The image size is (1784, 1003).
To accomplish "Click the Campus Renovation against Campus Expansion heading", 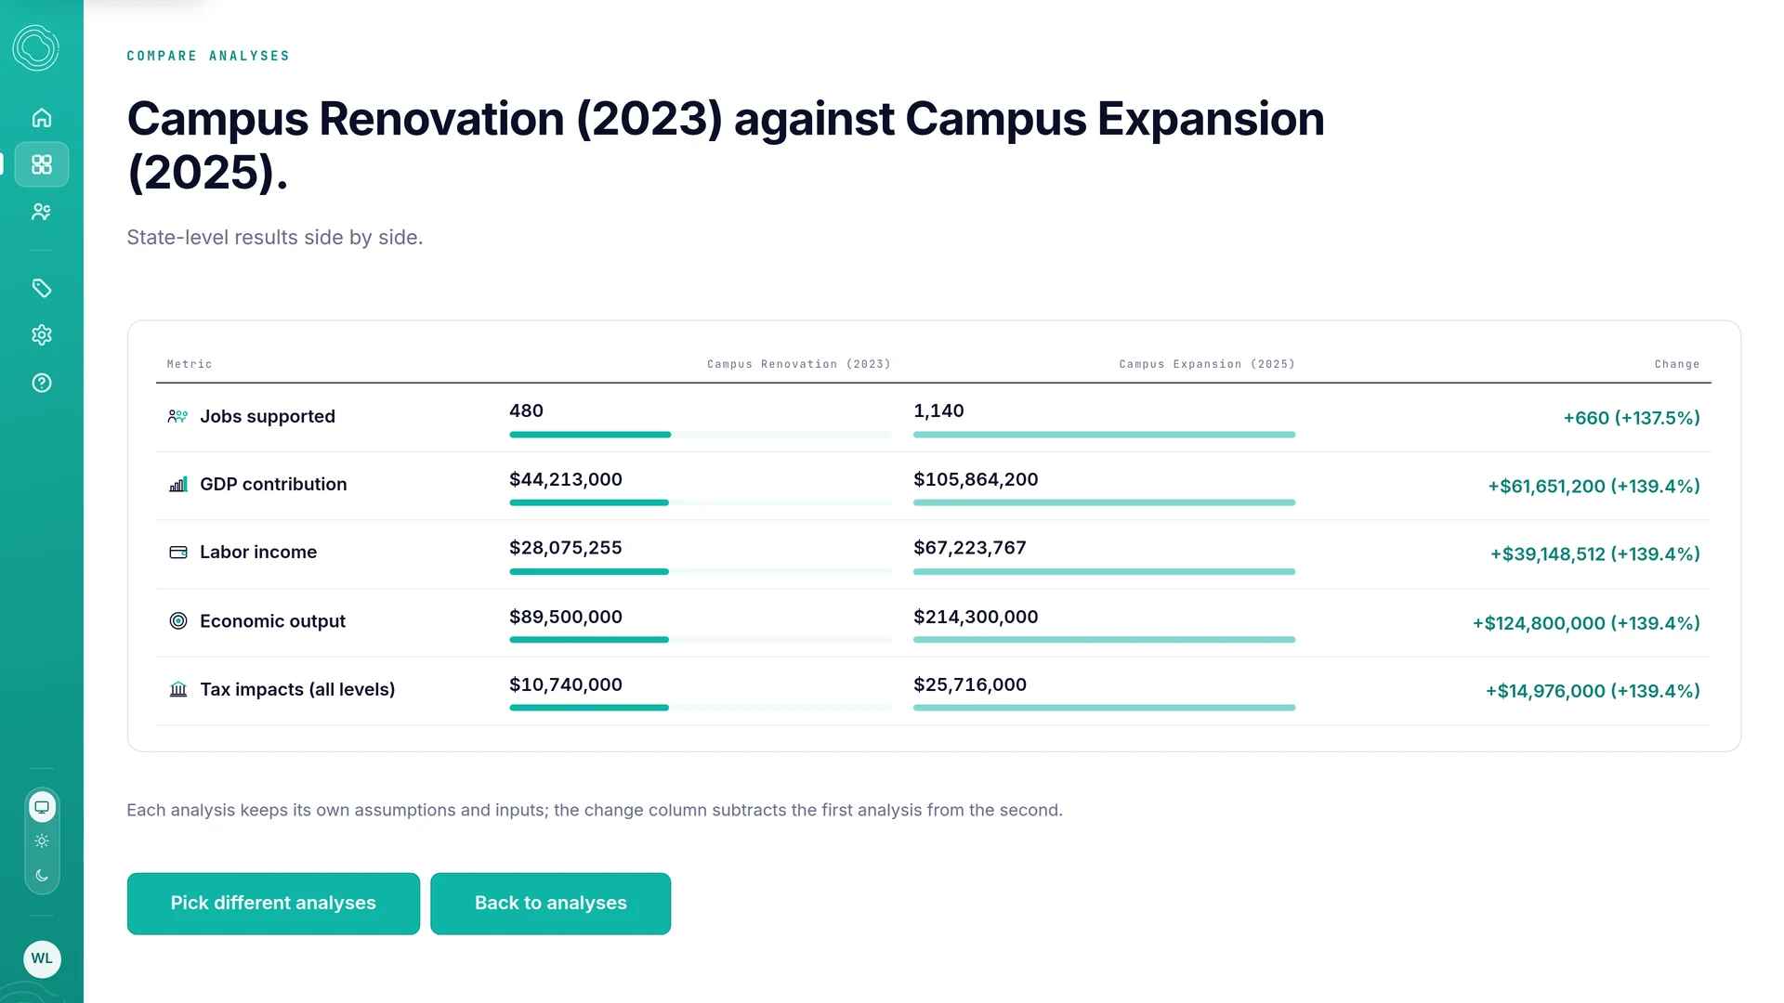I will coord(725,146).
